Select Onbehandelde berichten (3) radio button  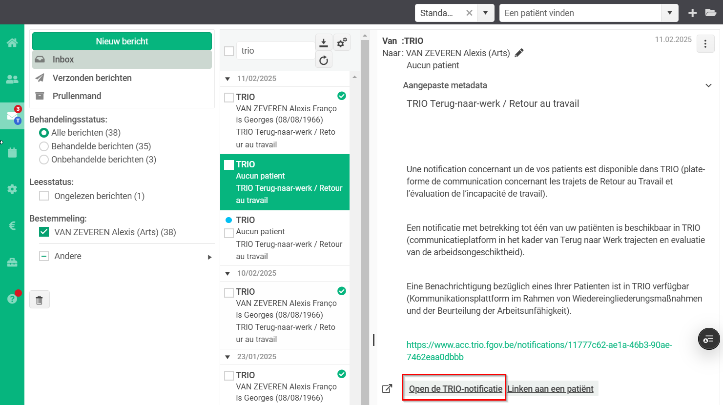44,160
